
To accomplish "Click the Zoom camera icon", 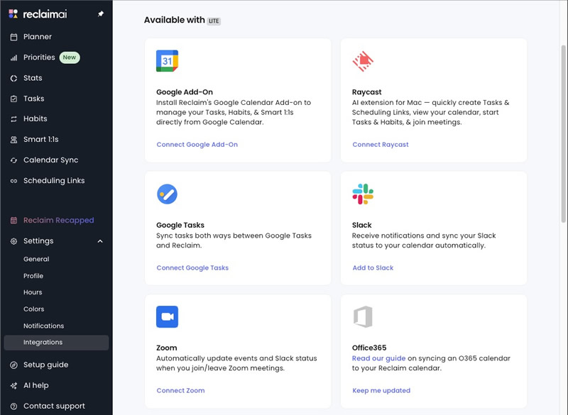I will coord(167,317).
